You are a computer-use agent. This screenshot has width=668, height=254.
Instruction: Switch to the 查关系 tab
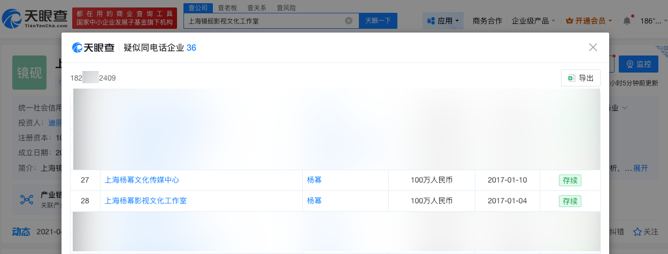click(x=257, y=8)
